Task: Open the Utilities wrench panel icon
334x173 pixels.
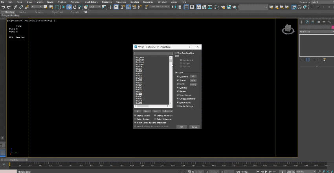Action: [330, 22]
